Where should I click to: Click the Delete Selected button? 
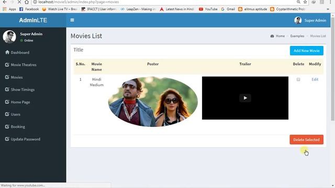click(x=306, y=139)
